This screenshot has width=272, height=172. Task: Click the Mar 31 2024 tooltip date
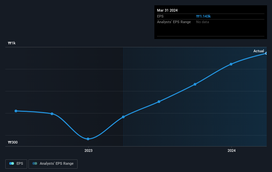167,10
